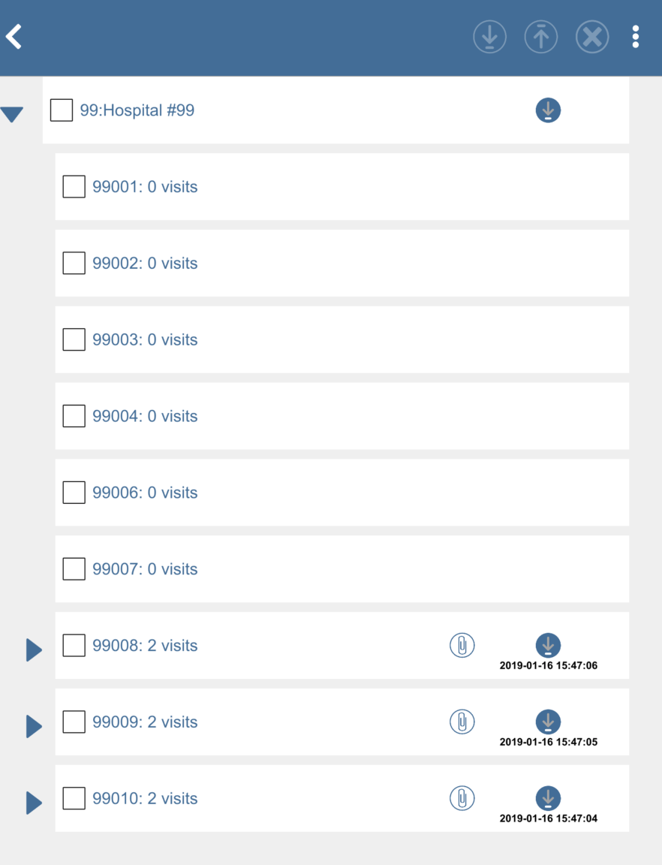This screenshot has width=662, height=865.
Task: Expand the 99010 row arrow
Action: (x=34, y=803)
